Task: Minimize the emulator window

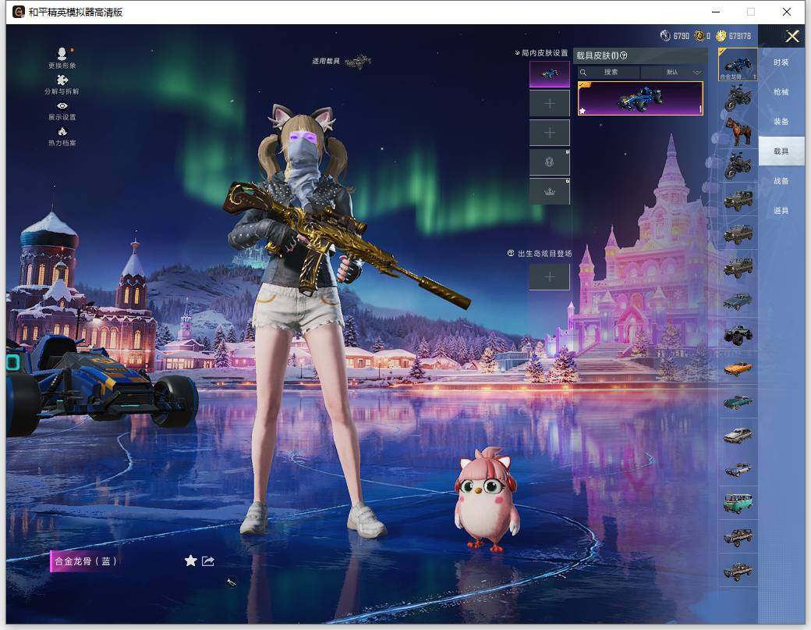Action: [716, 12]
